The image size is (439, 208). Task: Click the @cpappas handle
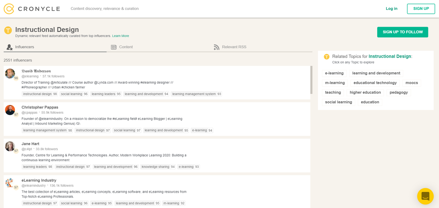click(30, 113)
